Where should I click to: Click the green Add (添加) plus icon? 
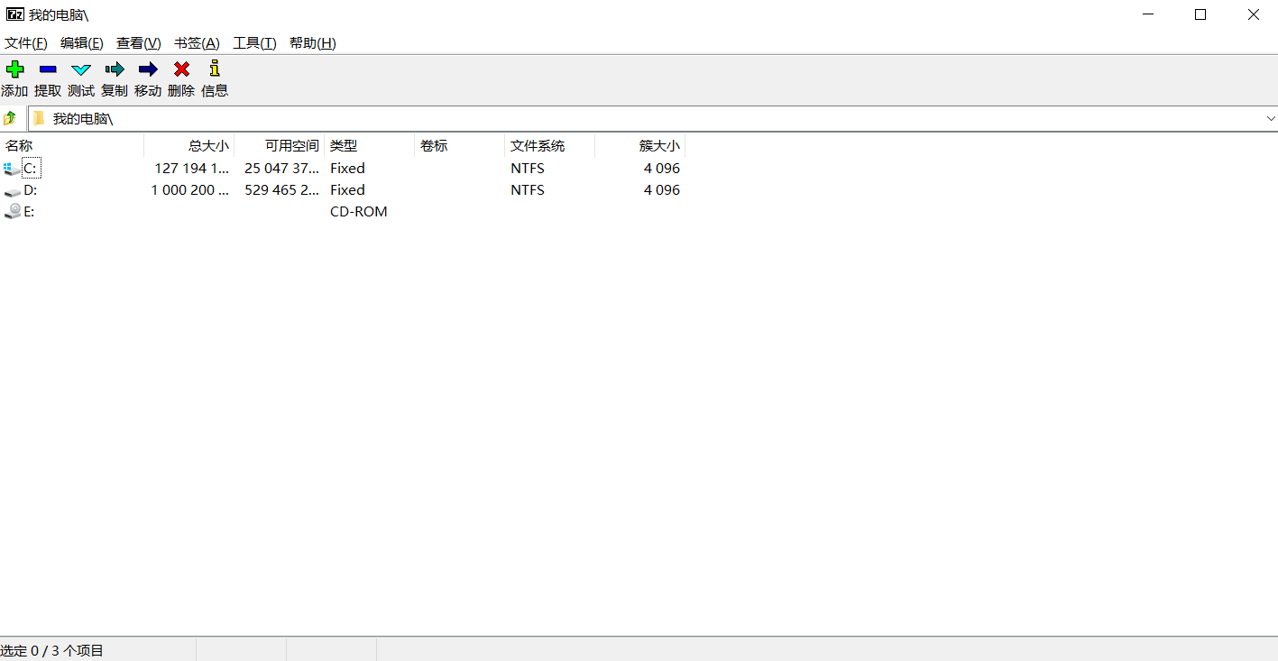(x=14, y=69)
